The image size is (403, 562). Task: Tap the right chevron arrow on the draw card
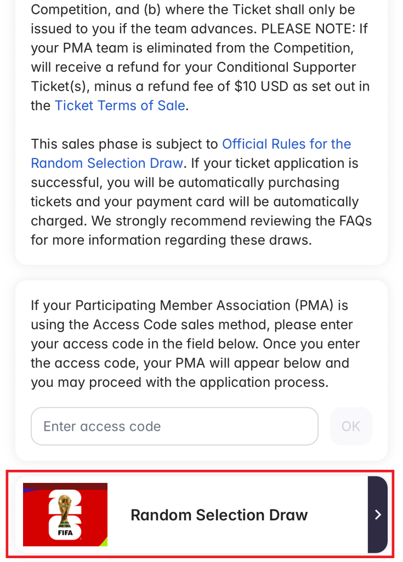pyautogui.click(x=377, y=514)
